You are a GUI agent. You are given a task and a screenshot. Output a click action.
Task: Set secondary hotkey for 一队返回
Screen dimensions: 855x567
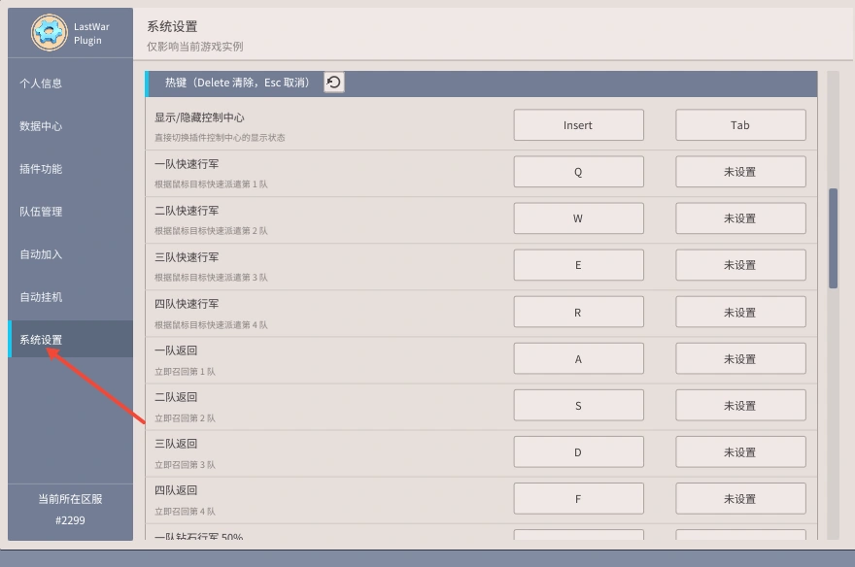[740, 359]
